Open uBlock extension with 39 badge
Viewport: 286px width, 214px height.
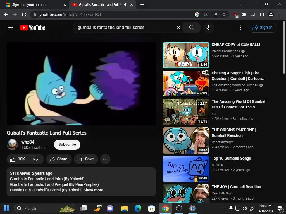(236, 15)
